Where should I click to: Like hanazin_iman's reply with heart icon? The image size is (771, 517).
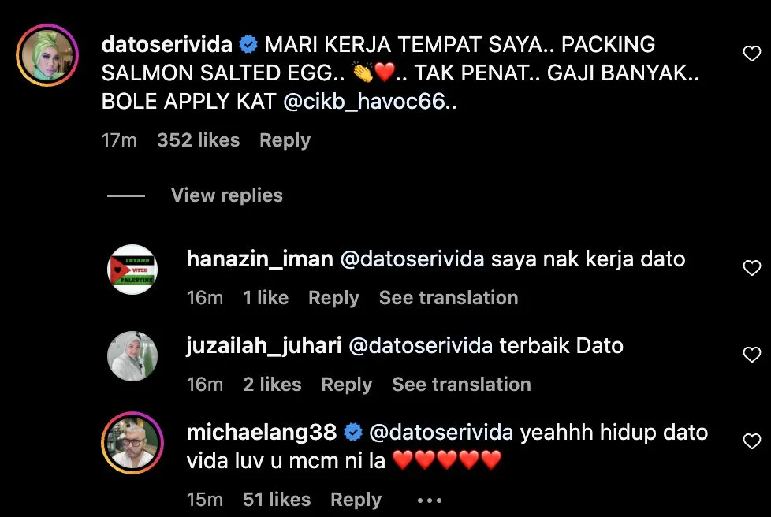(x=751, y=268)
